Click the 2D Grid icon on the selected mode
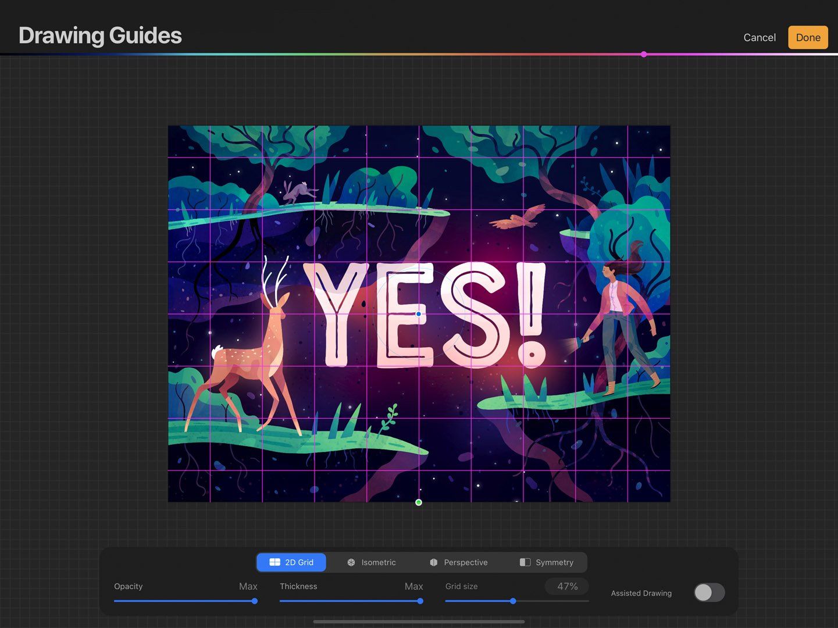The height and width of the screenshot is (628, 838). [274, 562]
